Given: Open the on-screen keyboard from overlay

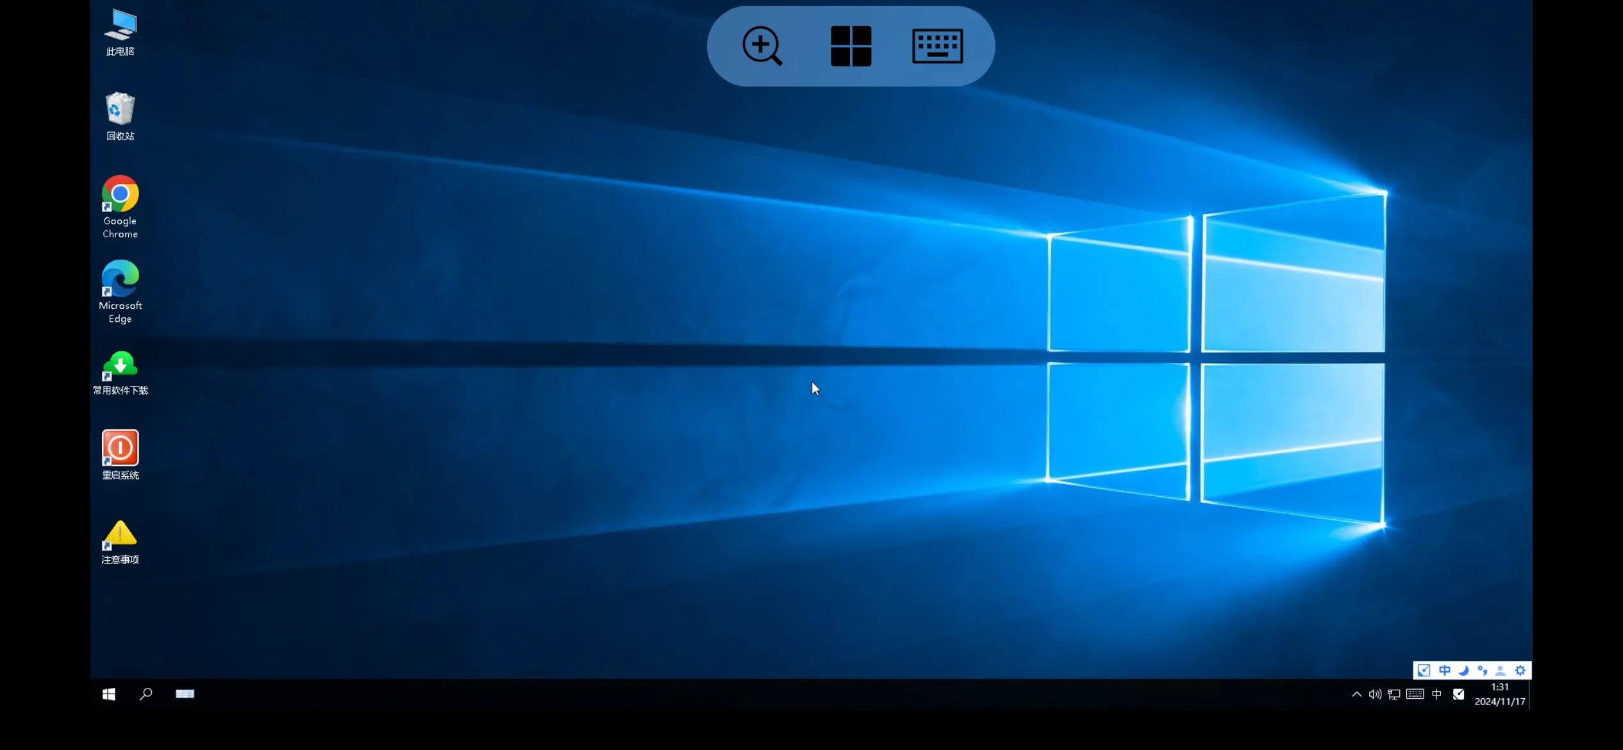Looking at the screenshot, I should click(x=937, y=46).
